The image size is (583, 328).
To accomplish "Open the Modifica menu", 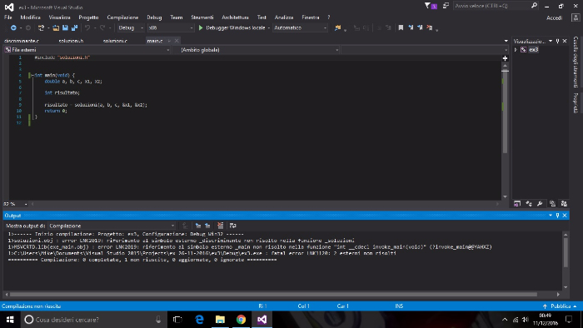I will tap(31, 17).
